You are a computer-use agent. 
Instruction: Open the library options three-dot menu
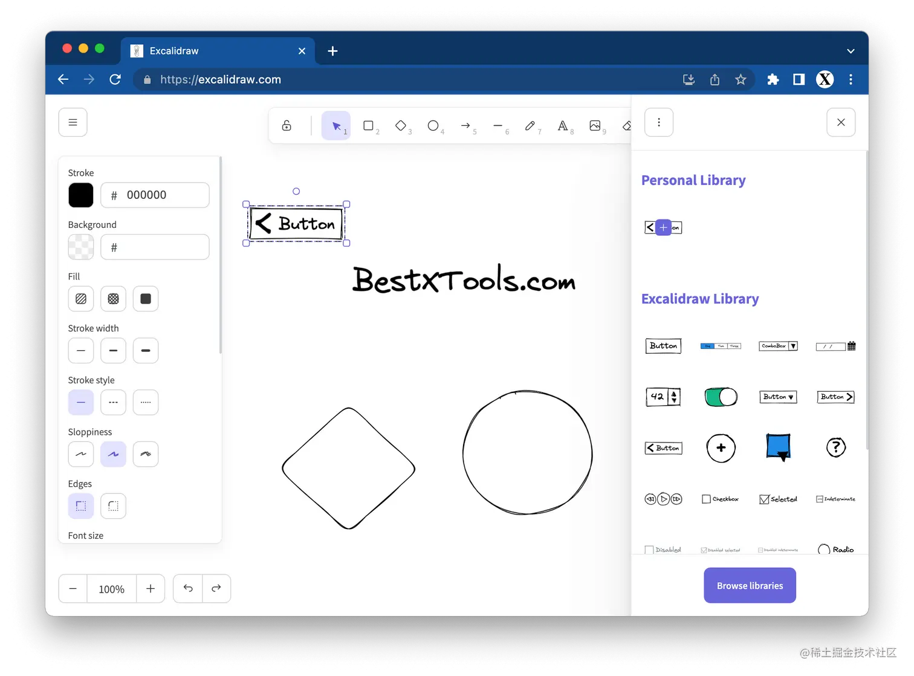click(659, 122)
